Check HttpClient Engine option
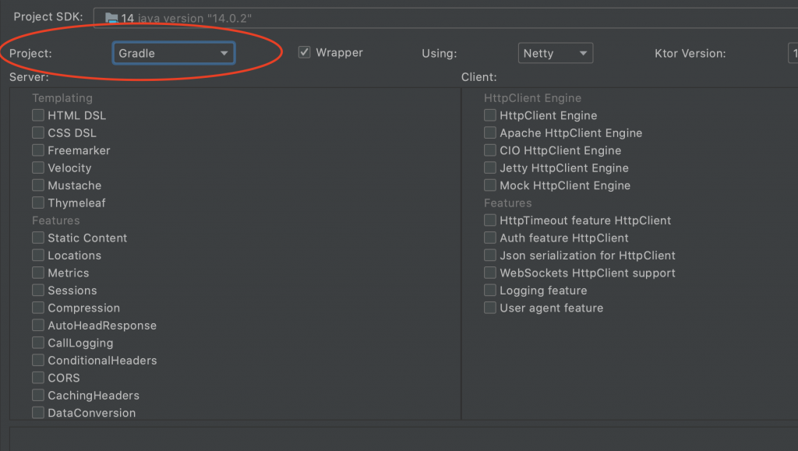Image resolution: width=798 pixels, height=451 pixels. point(490,115)
